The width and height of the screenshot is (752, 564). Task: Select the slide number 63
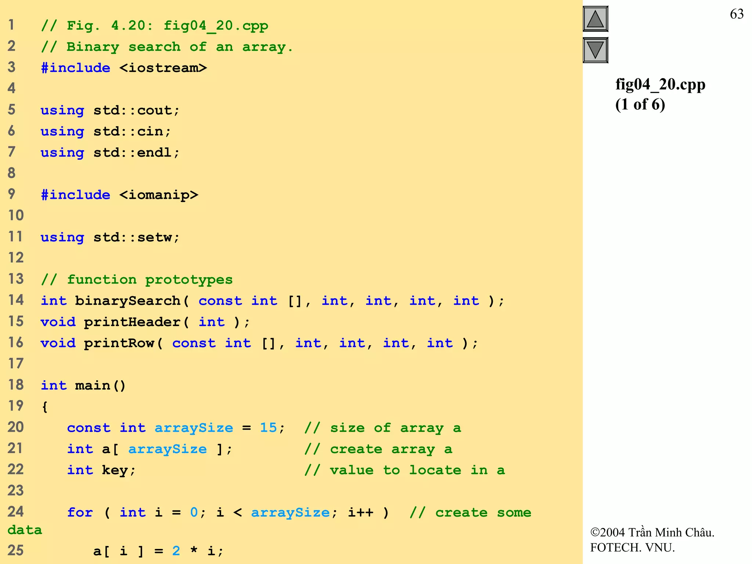coord(737,14)
